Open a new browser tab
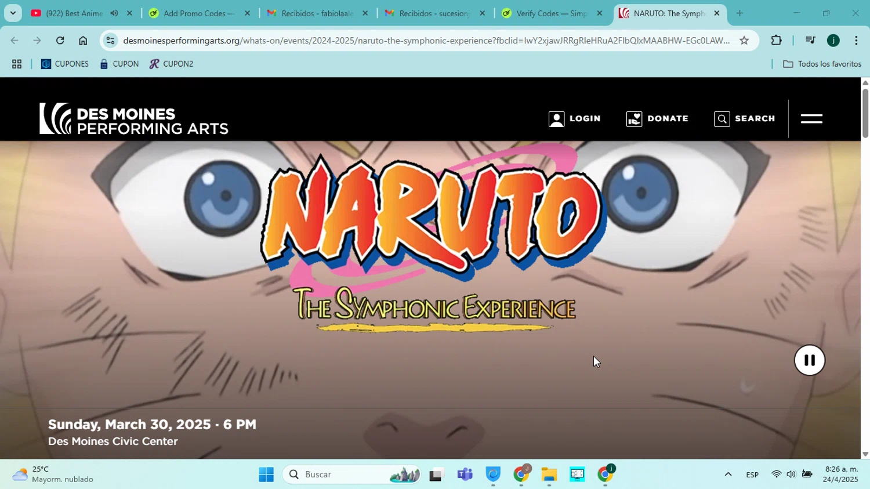 (x=739, y=13)
